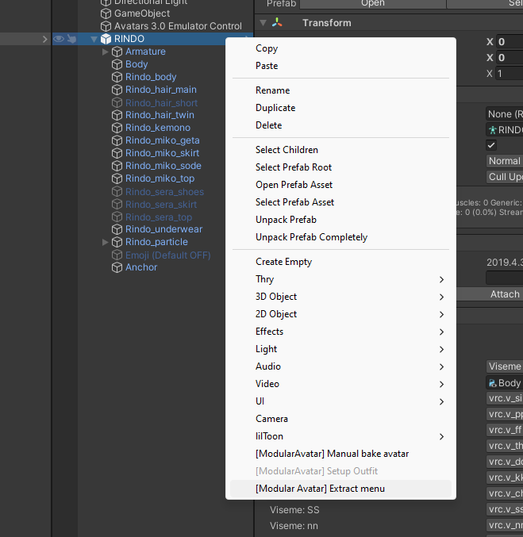Open the Effects submenu
Viewport: 523px width, 537px height.
pos(340,332)
